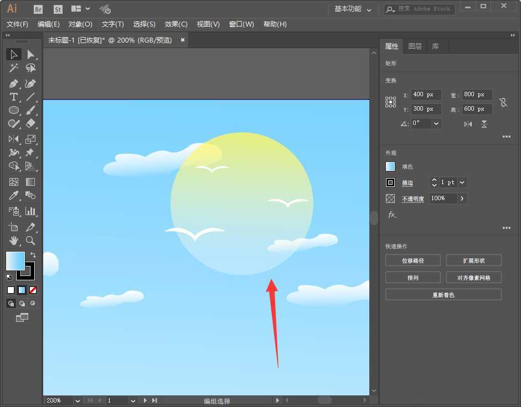Select the Paintbrush tool

[x=32, y=110]
